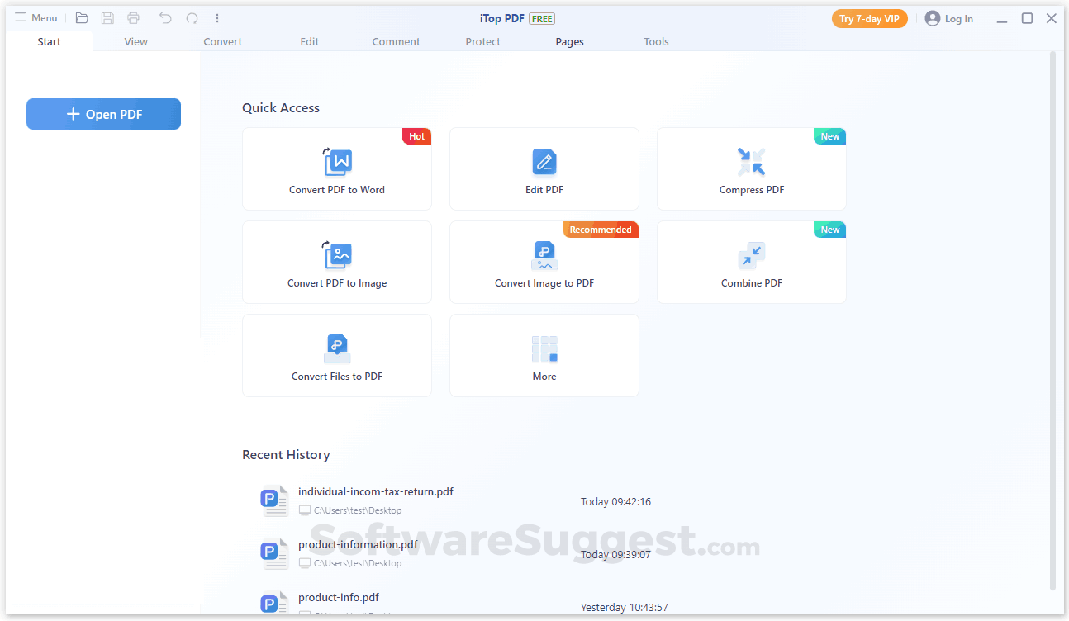Open product-info.pdf from recent history
Viewport: 1069px width, 621px height.
(x=339, y=597)
